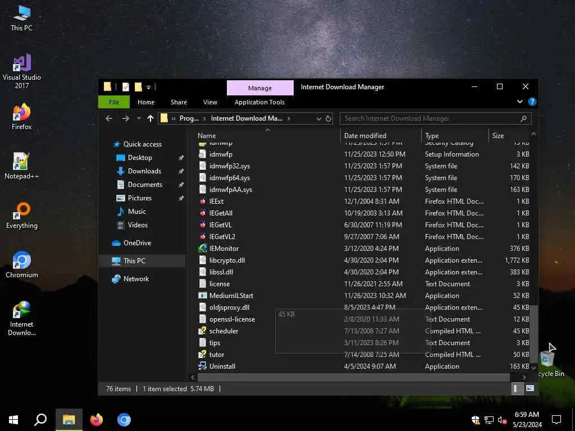Open the notification center icon
This screenshot has width=575, height=431.
[x=556, y=420]
